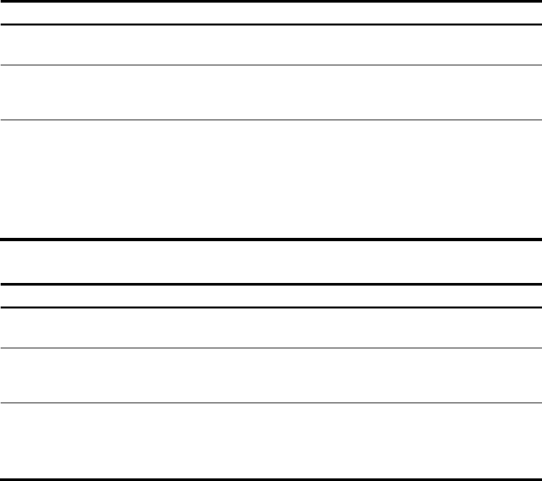Viewport: 542px width, 481px height.
Task: Click the blank header row of upper table
Action: [x=271, y=13]
